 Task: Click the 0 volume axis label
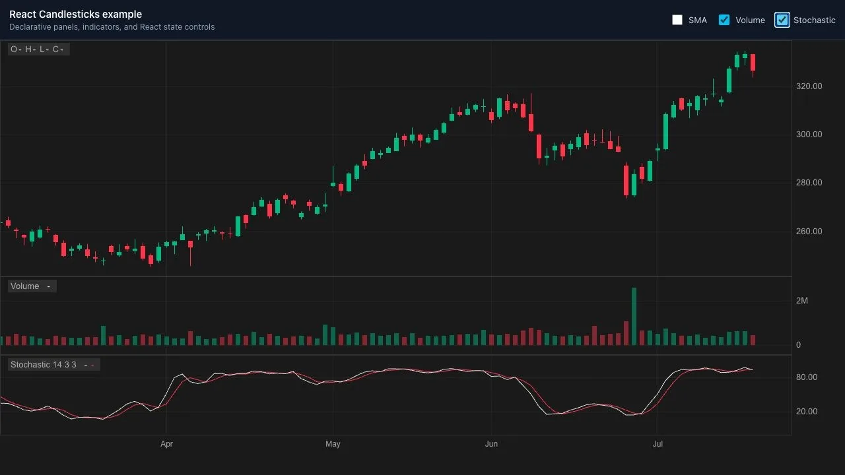(799, 345)
